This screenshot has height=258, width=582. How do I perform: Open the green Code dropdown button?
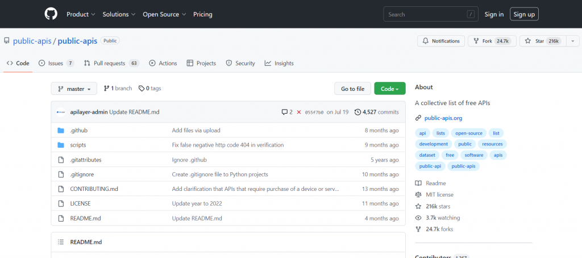tap(390, 89)
